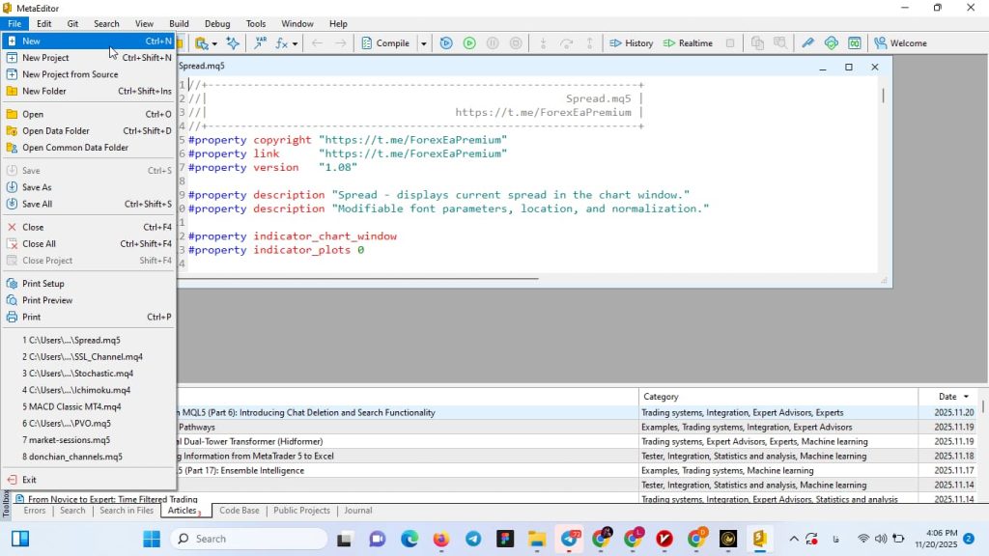Image resolution: width=989 pixels, height=556 pixels.
Task: Click the back navigation arrow icon
Action: [x=317, y=42]
